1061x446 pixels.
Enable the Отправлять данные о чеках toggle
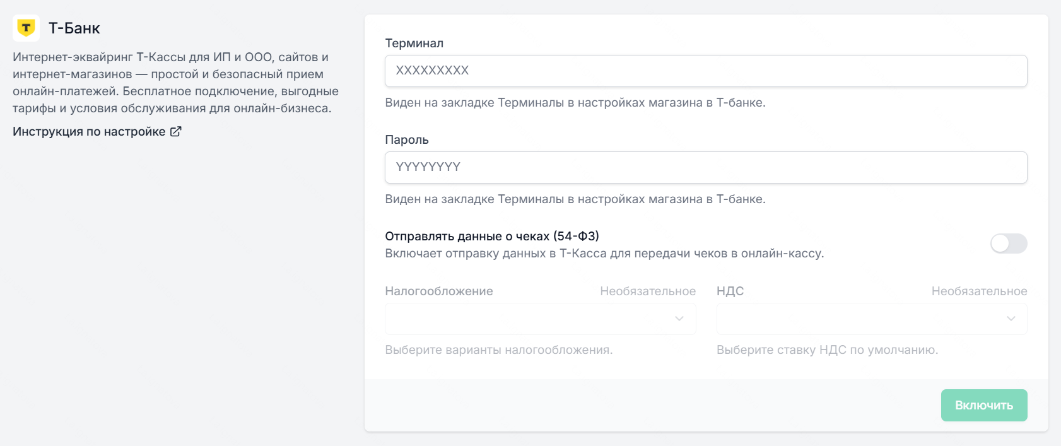[1009, 244]
